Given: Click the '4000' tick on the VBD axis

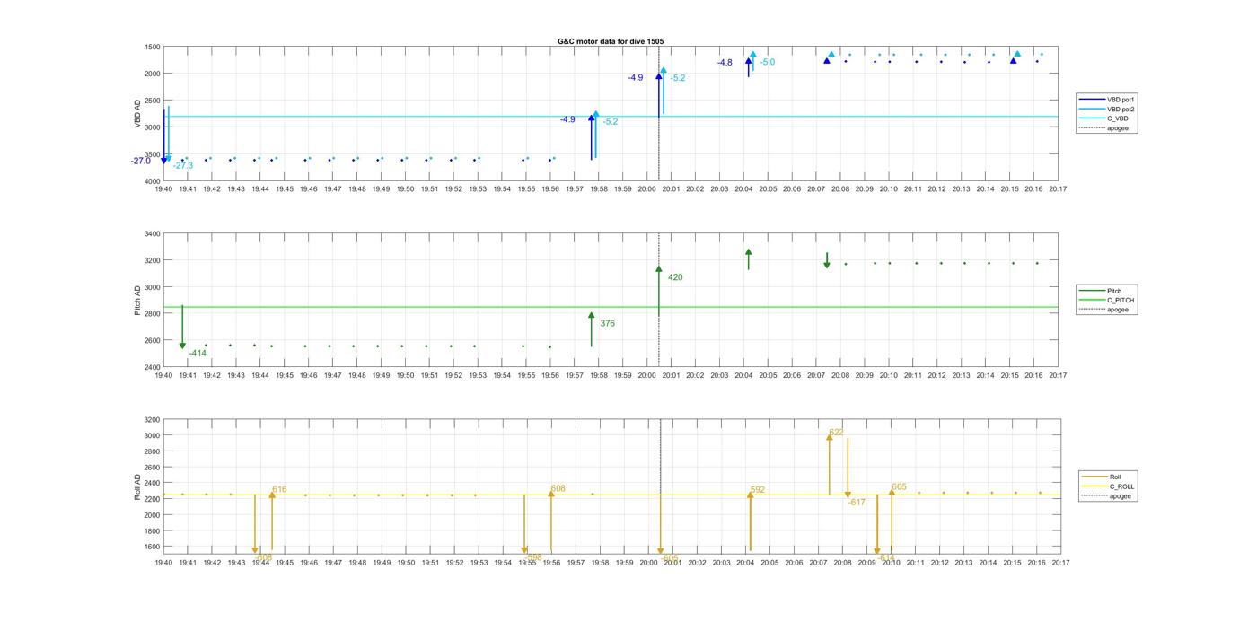Looking at the screenshot, I should click(151, 181).
